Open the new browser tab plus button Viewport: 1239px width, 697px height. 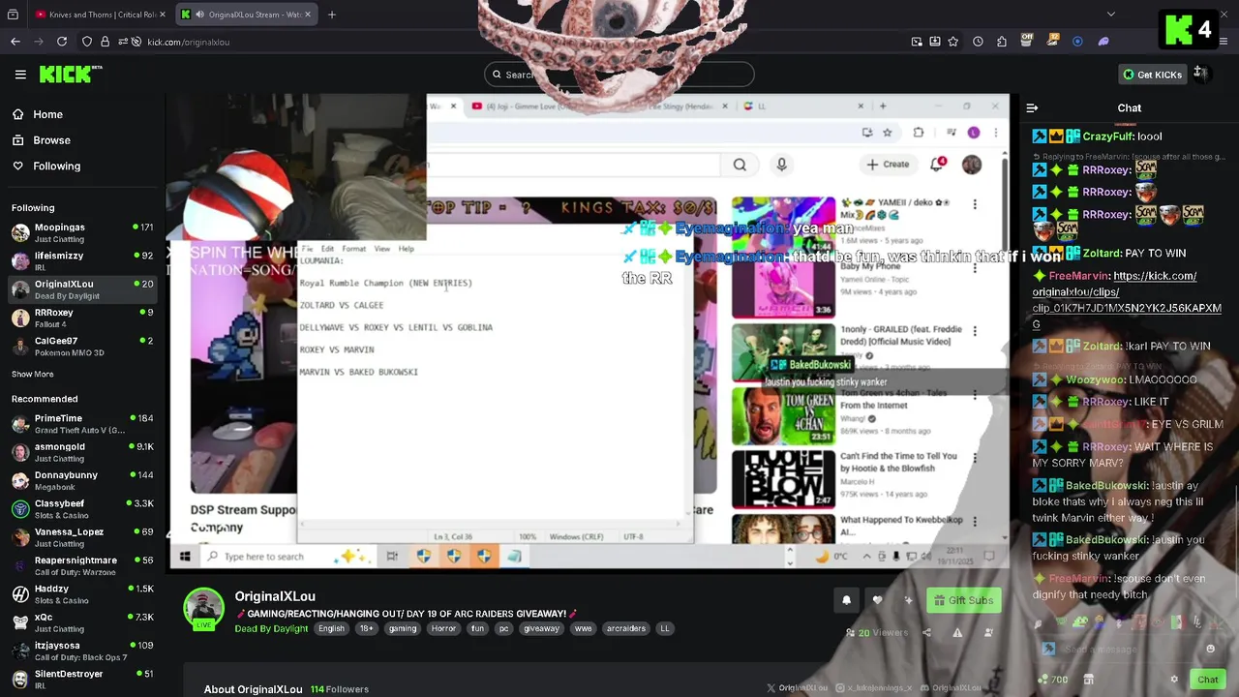coord(332,15)
